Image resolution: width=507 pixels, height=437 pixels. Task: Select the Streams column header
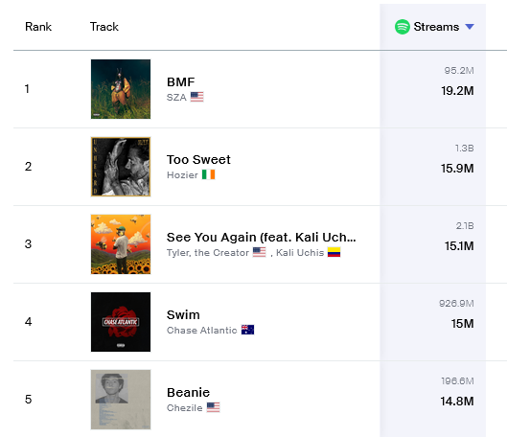pyautogui.click(x=436, y=27)
